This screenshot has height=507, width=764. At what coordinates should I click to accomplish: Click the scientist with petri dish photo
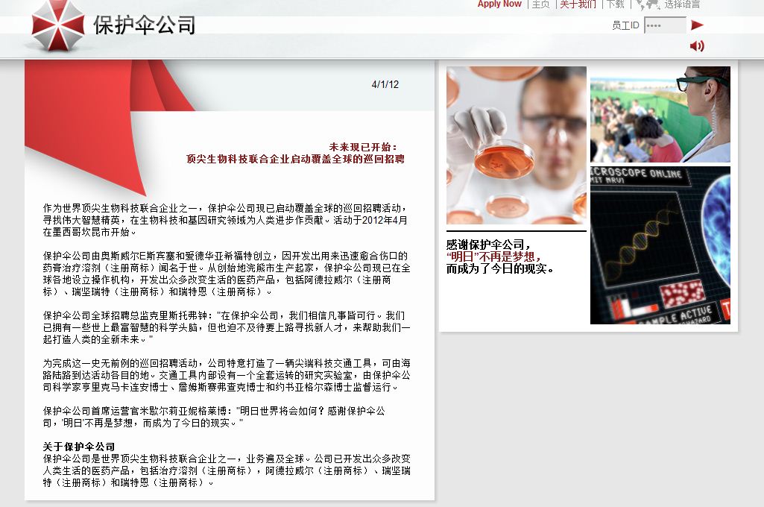coord(516,145)
